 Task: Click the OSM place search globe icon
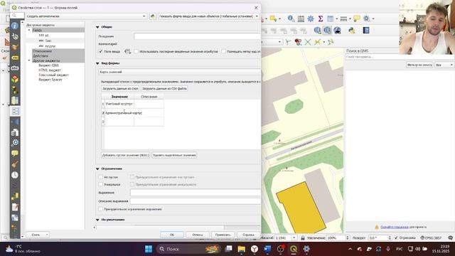tap(337, 30)
